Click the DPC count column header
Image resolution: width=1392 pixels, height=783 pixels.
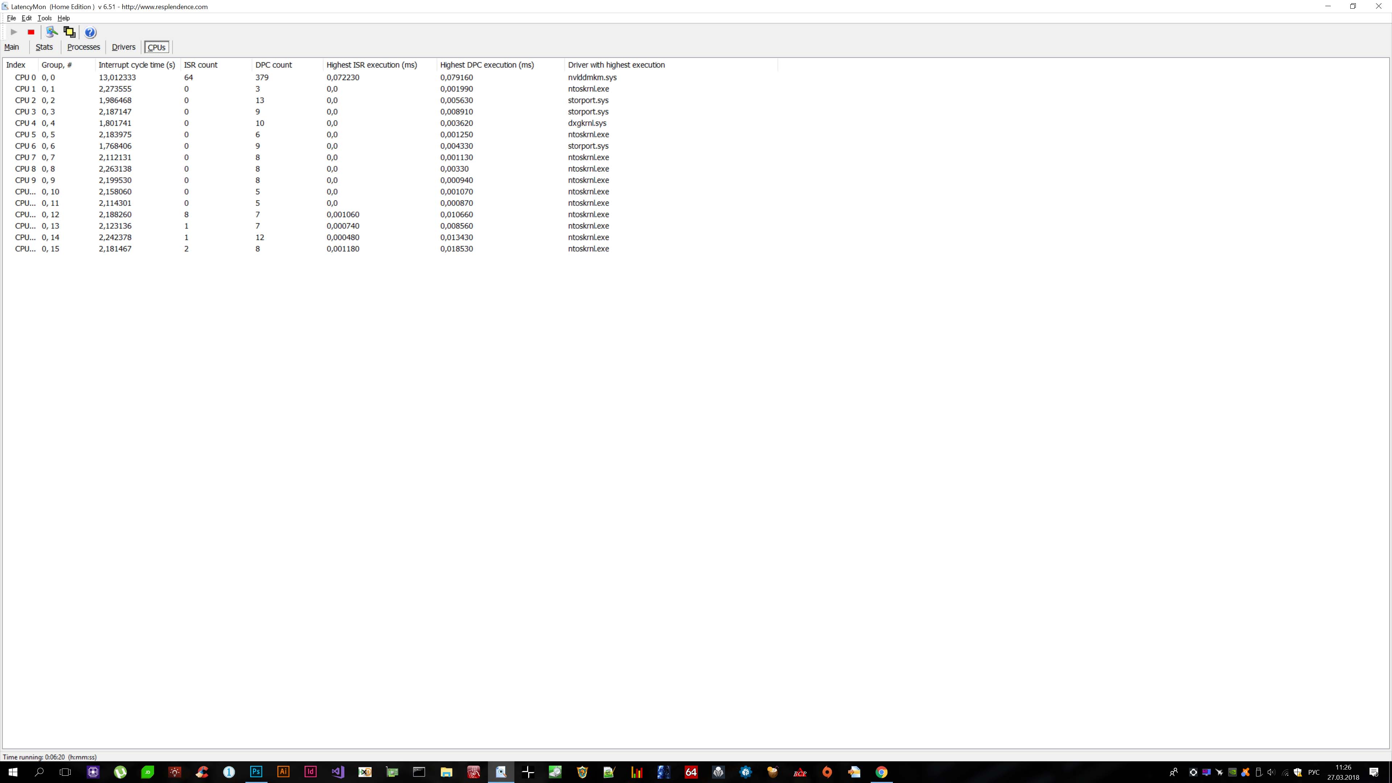tap(273, 65)
